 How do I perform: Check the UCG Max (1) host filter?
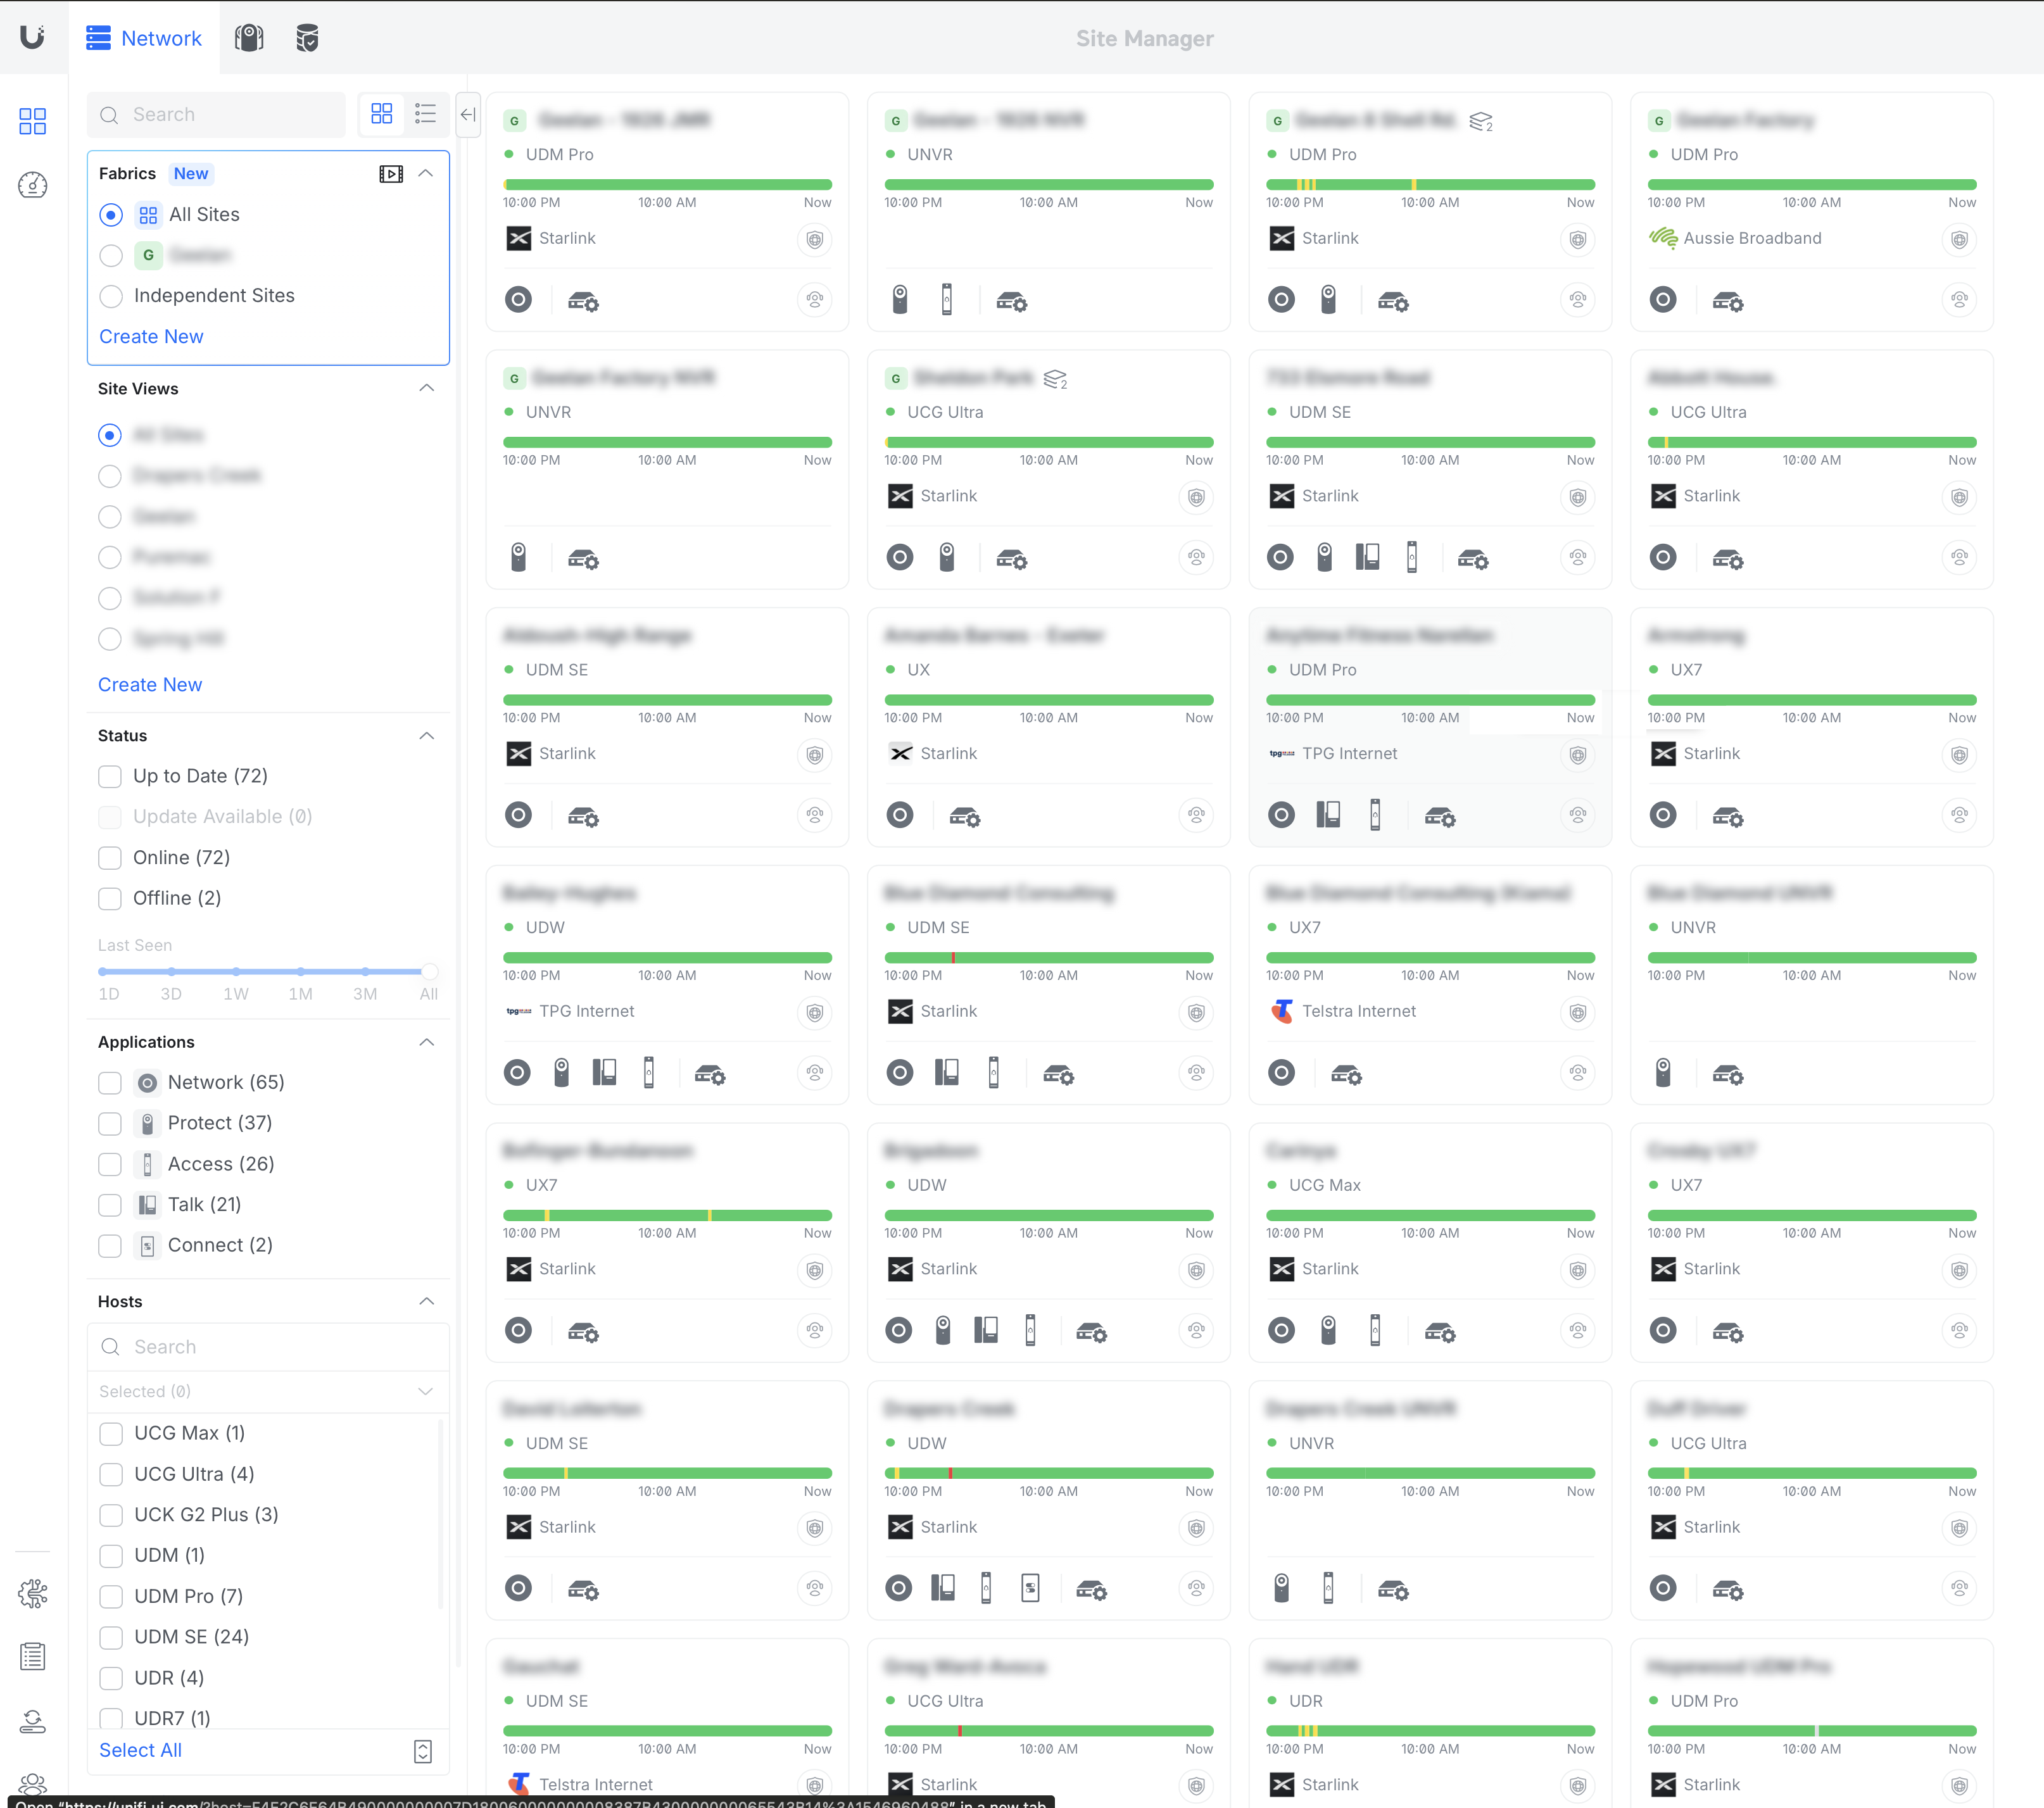point(111,1434)
